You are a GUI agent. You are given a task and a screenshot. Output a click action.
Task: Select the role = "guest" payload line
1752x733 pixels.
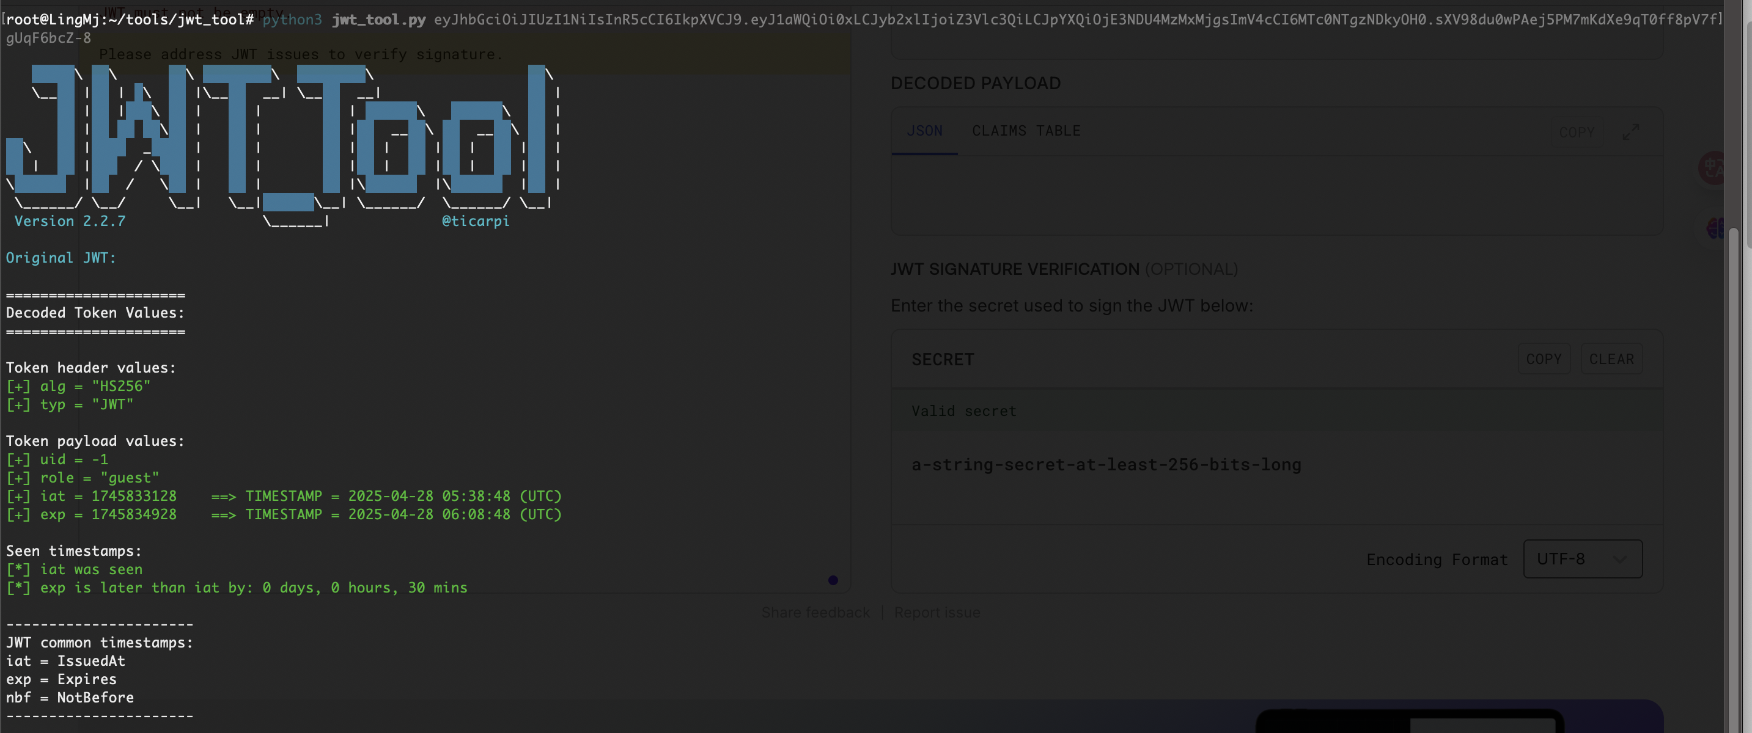click(83, 478)
